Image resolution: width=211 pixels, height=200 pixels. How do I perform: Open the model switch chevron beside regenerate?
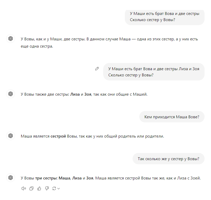tap(59, 189)
